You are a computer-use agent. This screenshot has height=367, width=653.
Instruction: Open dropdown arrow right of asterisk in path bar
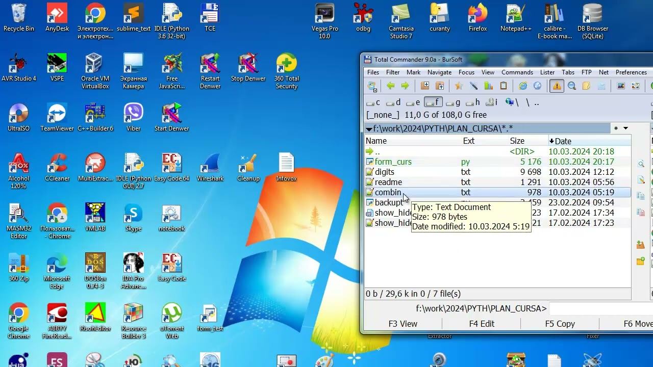625,128
